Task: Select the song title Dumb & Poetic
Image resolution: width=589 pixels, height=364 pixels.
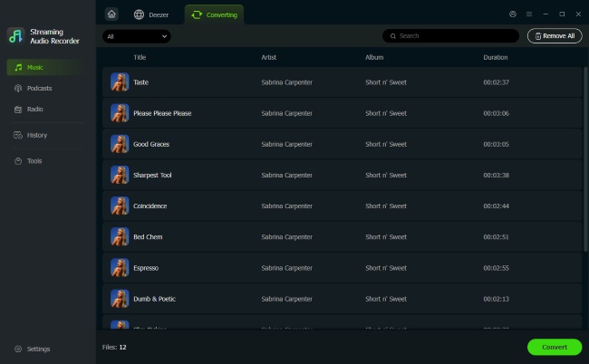Action: [x=154, y=299]
